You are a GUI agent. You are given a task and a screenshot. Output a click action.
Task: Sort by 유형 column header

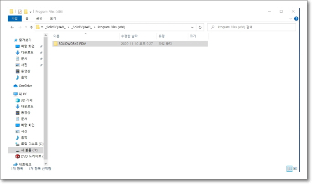(161, 36)
